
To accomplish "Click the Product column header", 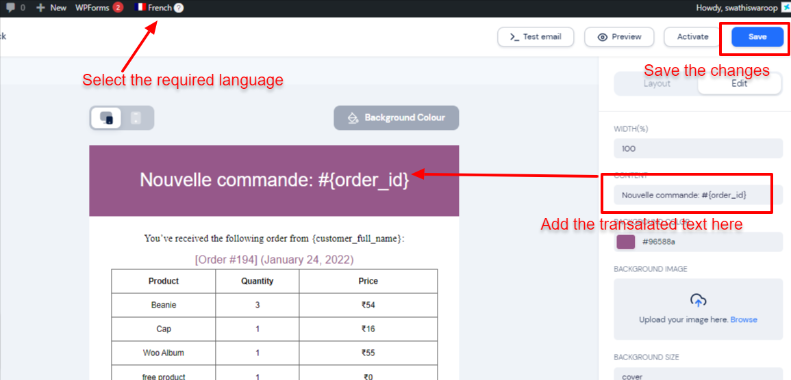I will point(164,281).
